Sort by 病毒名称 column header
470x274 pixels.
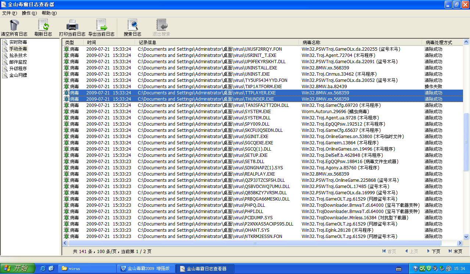point(361,43)
